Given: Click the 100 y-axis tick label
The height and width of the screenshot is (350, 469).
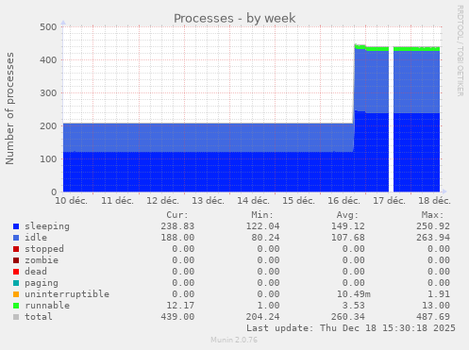Looking at the screenshot, I should point(48,159).
